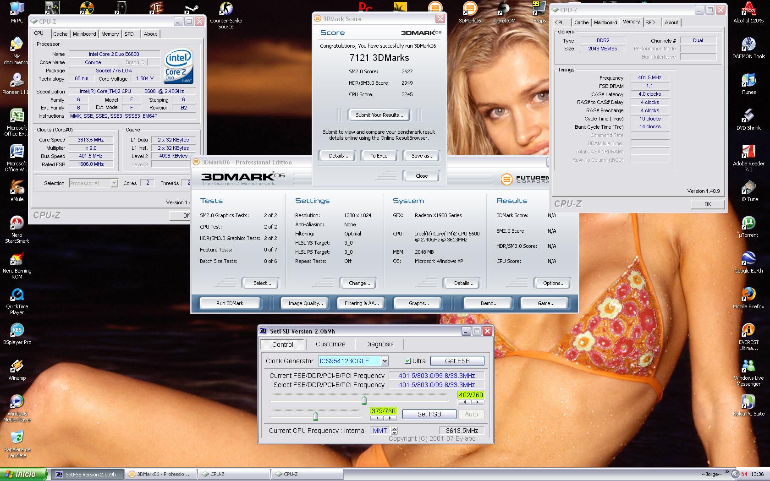Click Save as button in 3DMark Score
Image resolution: width=770 pixels, height=481 pixels.
422,156
